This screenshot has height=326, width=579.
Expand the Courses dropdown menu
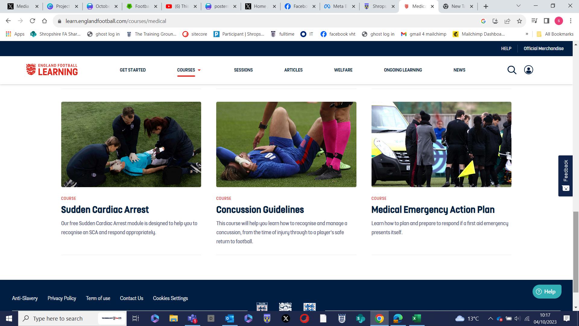[x=189, y=70]
